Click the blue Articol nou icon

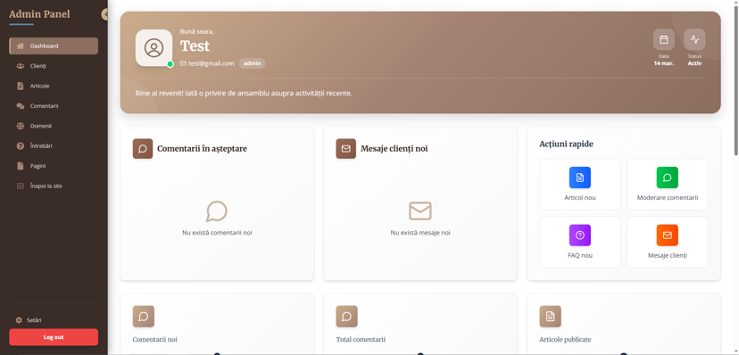coord(580,178)
